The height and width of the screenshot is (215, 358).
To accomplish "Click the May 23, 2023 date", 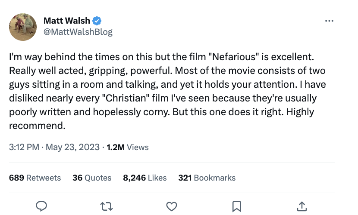I will [x=72, y=147].
